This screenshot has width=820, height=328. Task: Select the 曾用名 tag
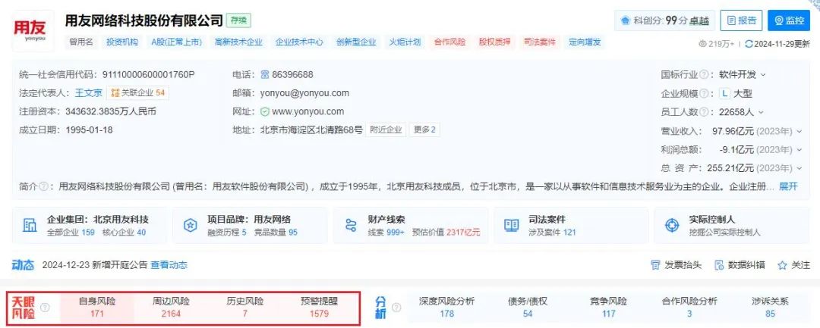click(x=81, y=42)
